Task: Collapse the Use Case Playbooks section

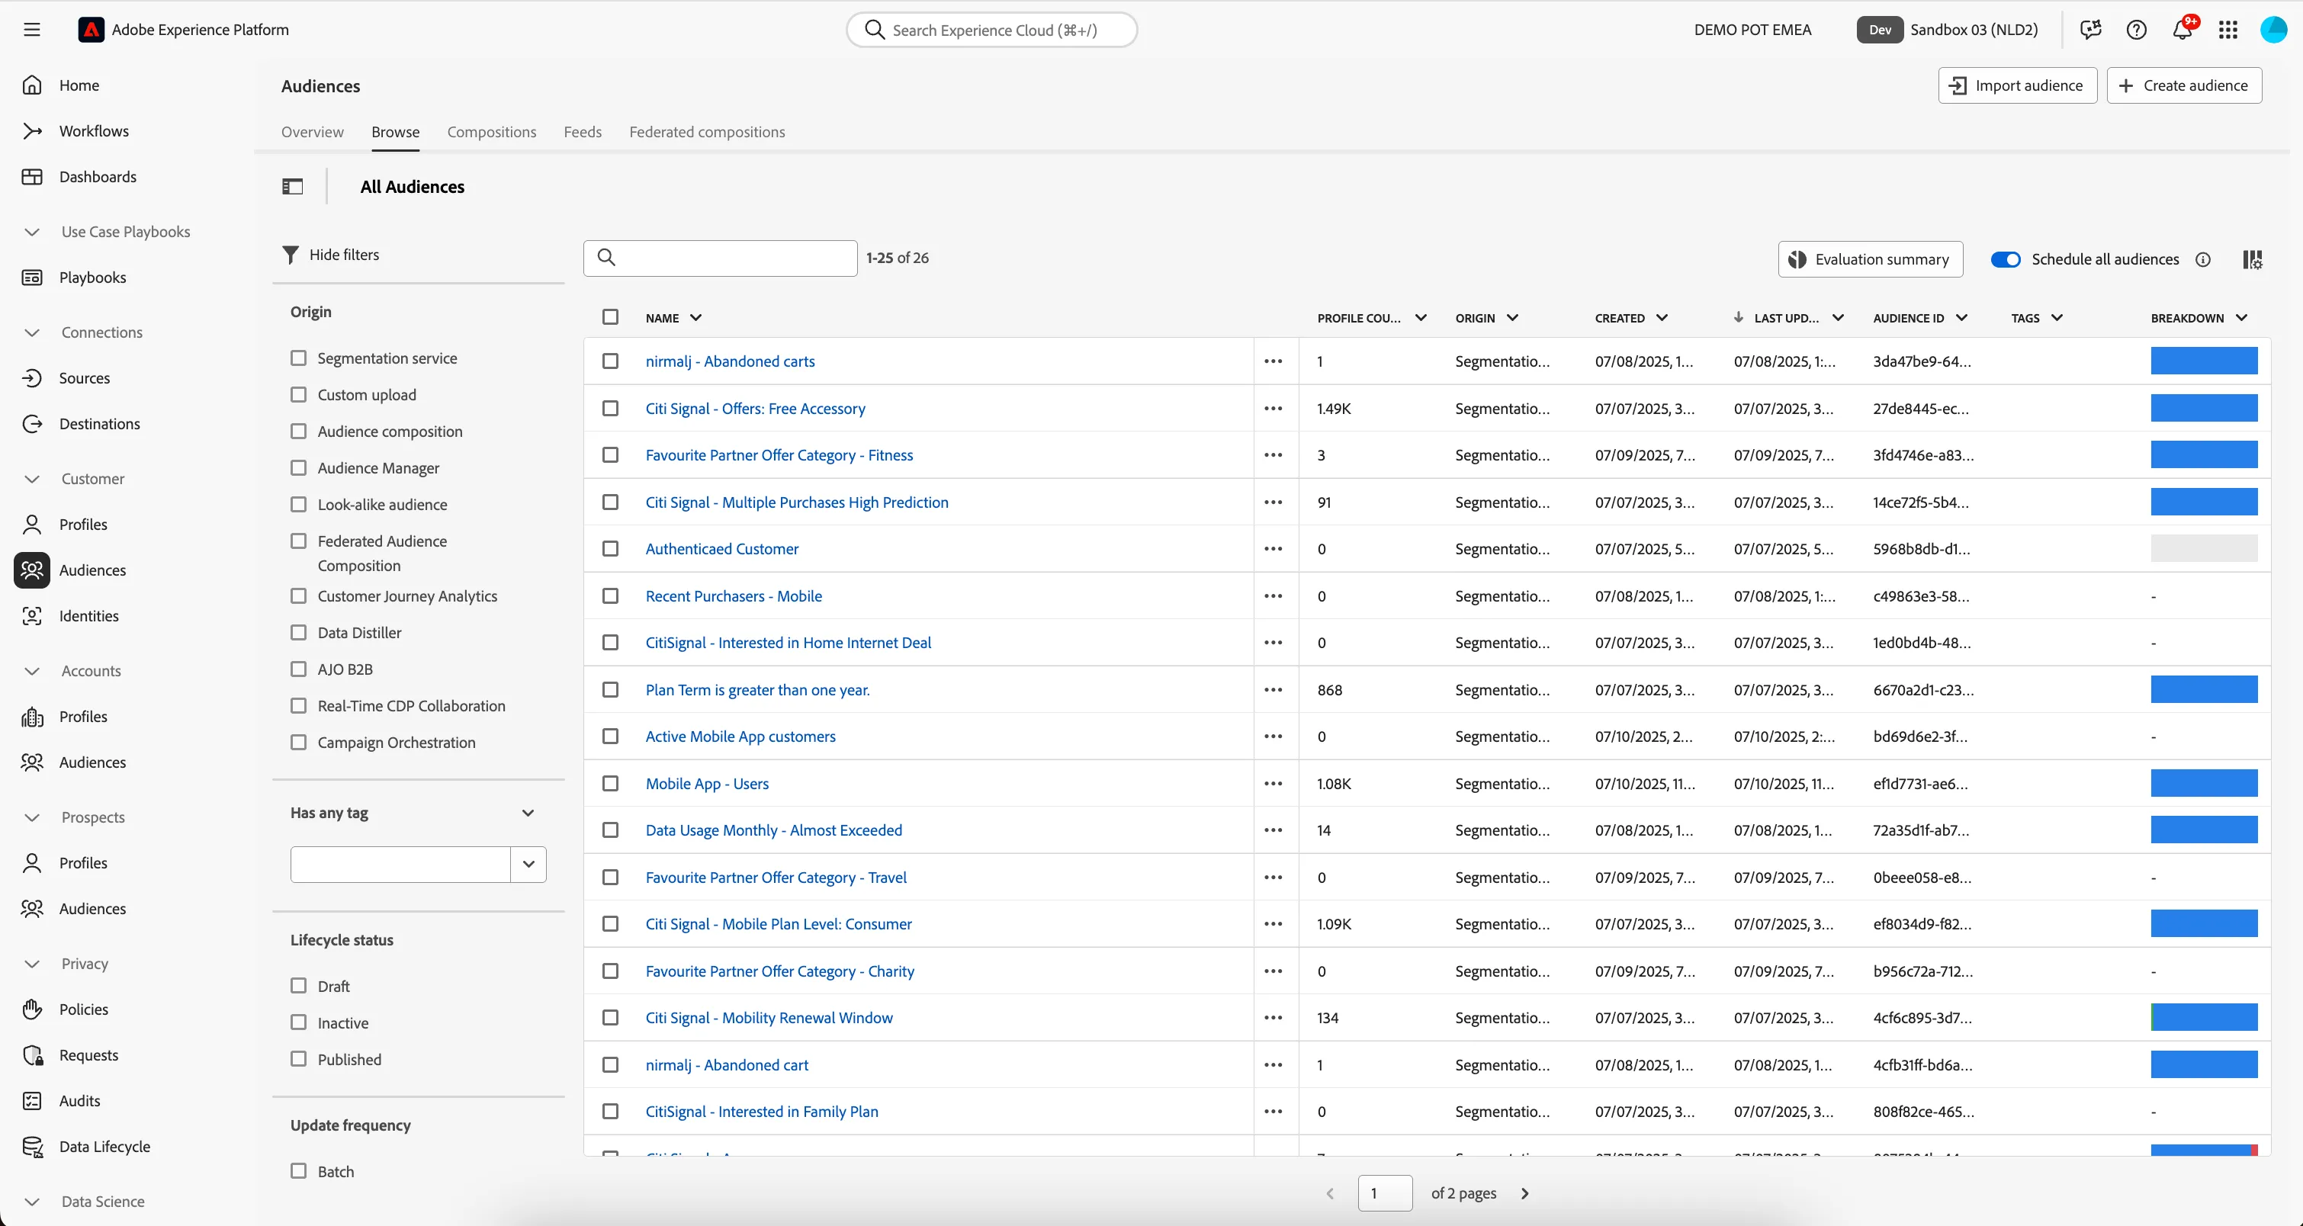Action: 32,232
